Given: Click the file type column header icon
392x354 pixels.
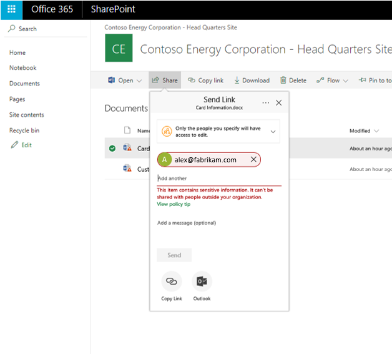Looking at the screenshot, I should click(x=127, y=130).
